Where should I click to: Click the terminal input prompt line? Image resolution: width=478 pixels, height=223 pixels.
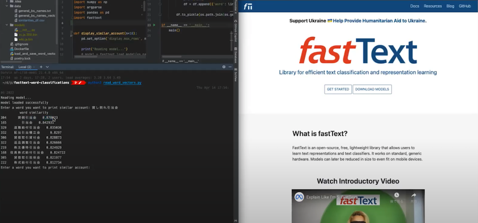45,168
